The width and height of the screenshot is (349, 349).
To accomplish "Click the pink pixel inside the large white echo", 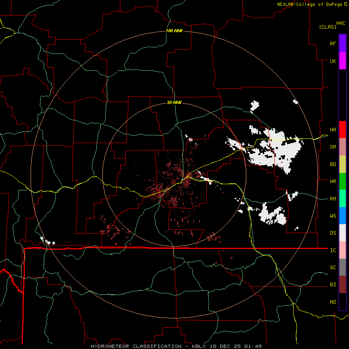I will click(282, 162).
